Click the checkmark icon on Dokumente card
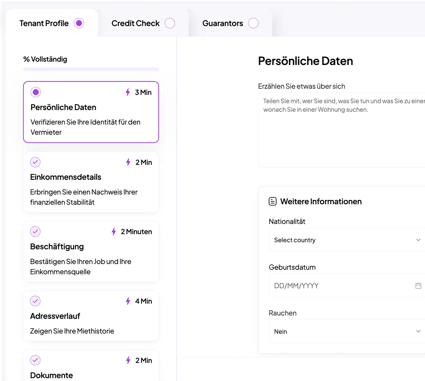The image size is (425, 381). tap(35, 360)
